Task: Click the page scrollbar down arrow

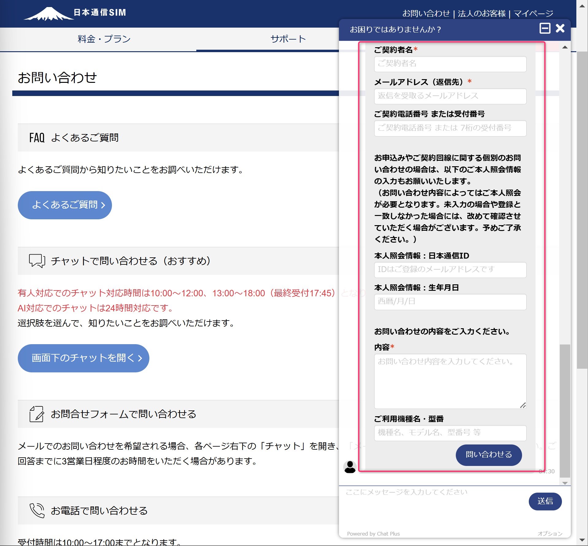Action: [x=582, y=540]
